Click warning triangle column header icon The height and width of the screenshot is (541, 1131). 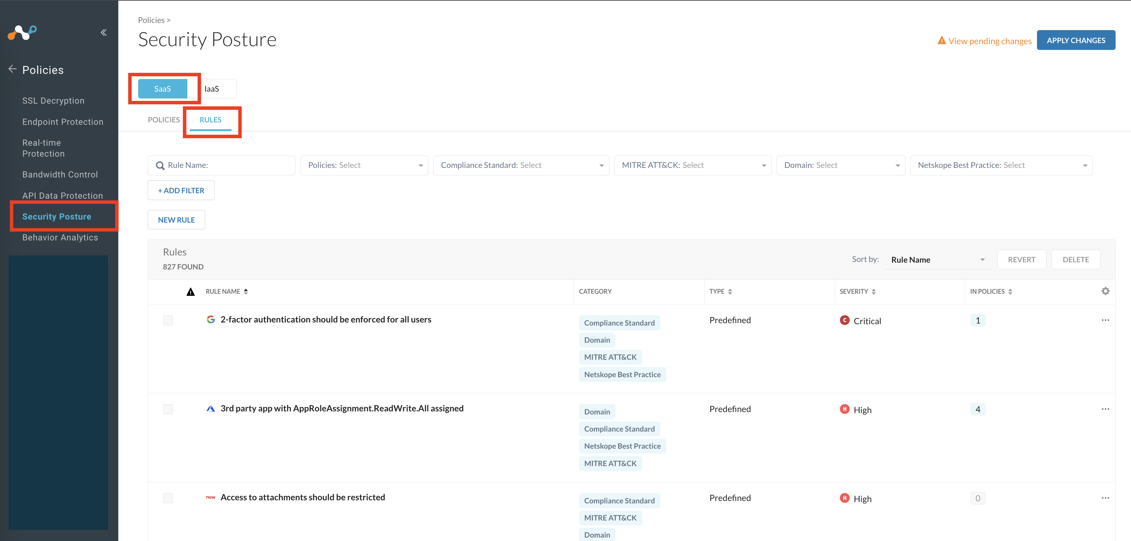point(190,292)
